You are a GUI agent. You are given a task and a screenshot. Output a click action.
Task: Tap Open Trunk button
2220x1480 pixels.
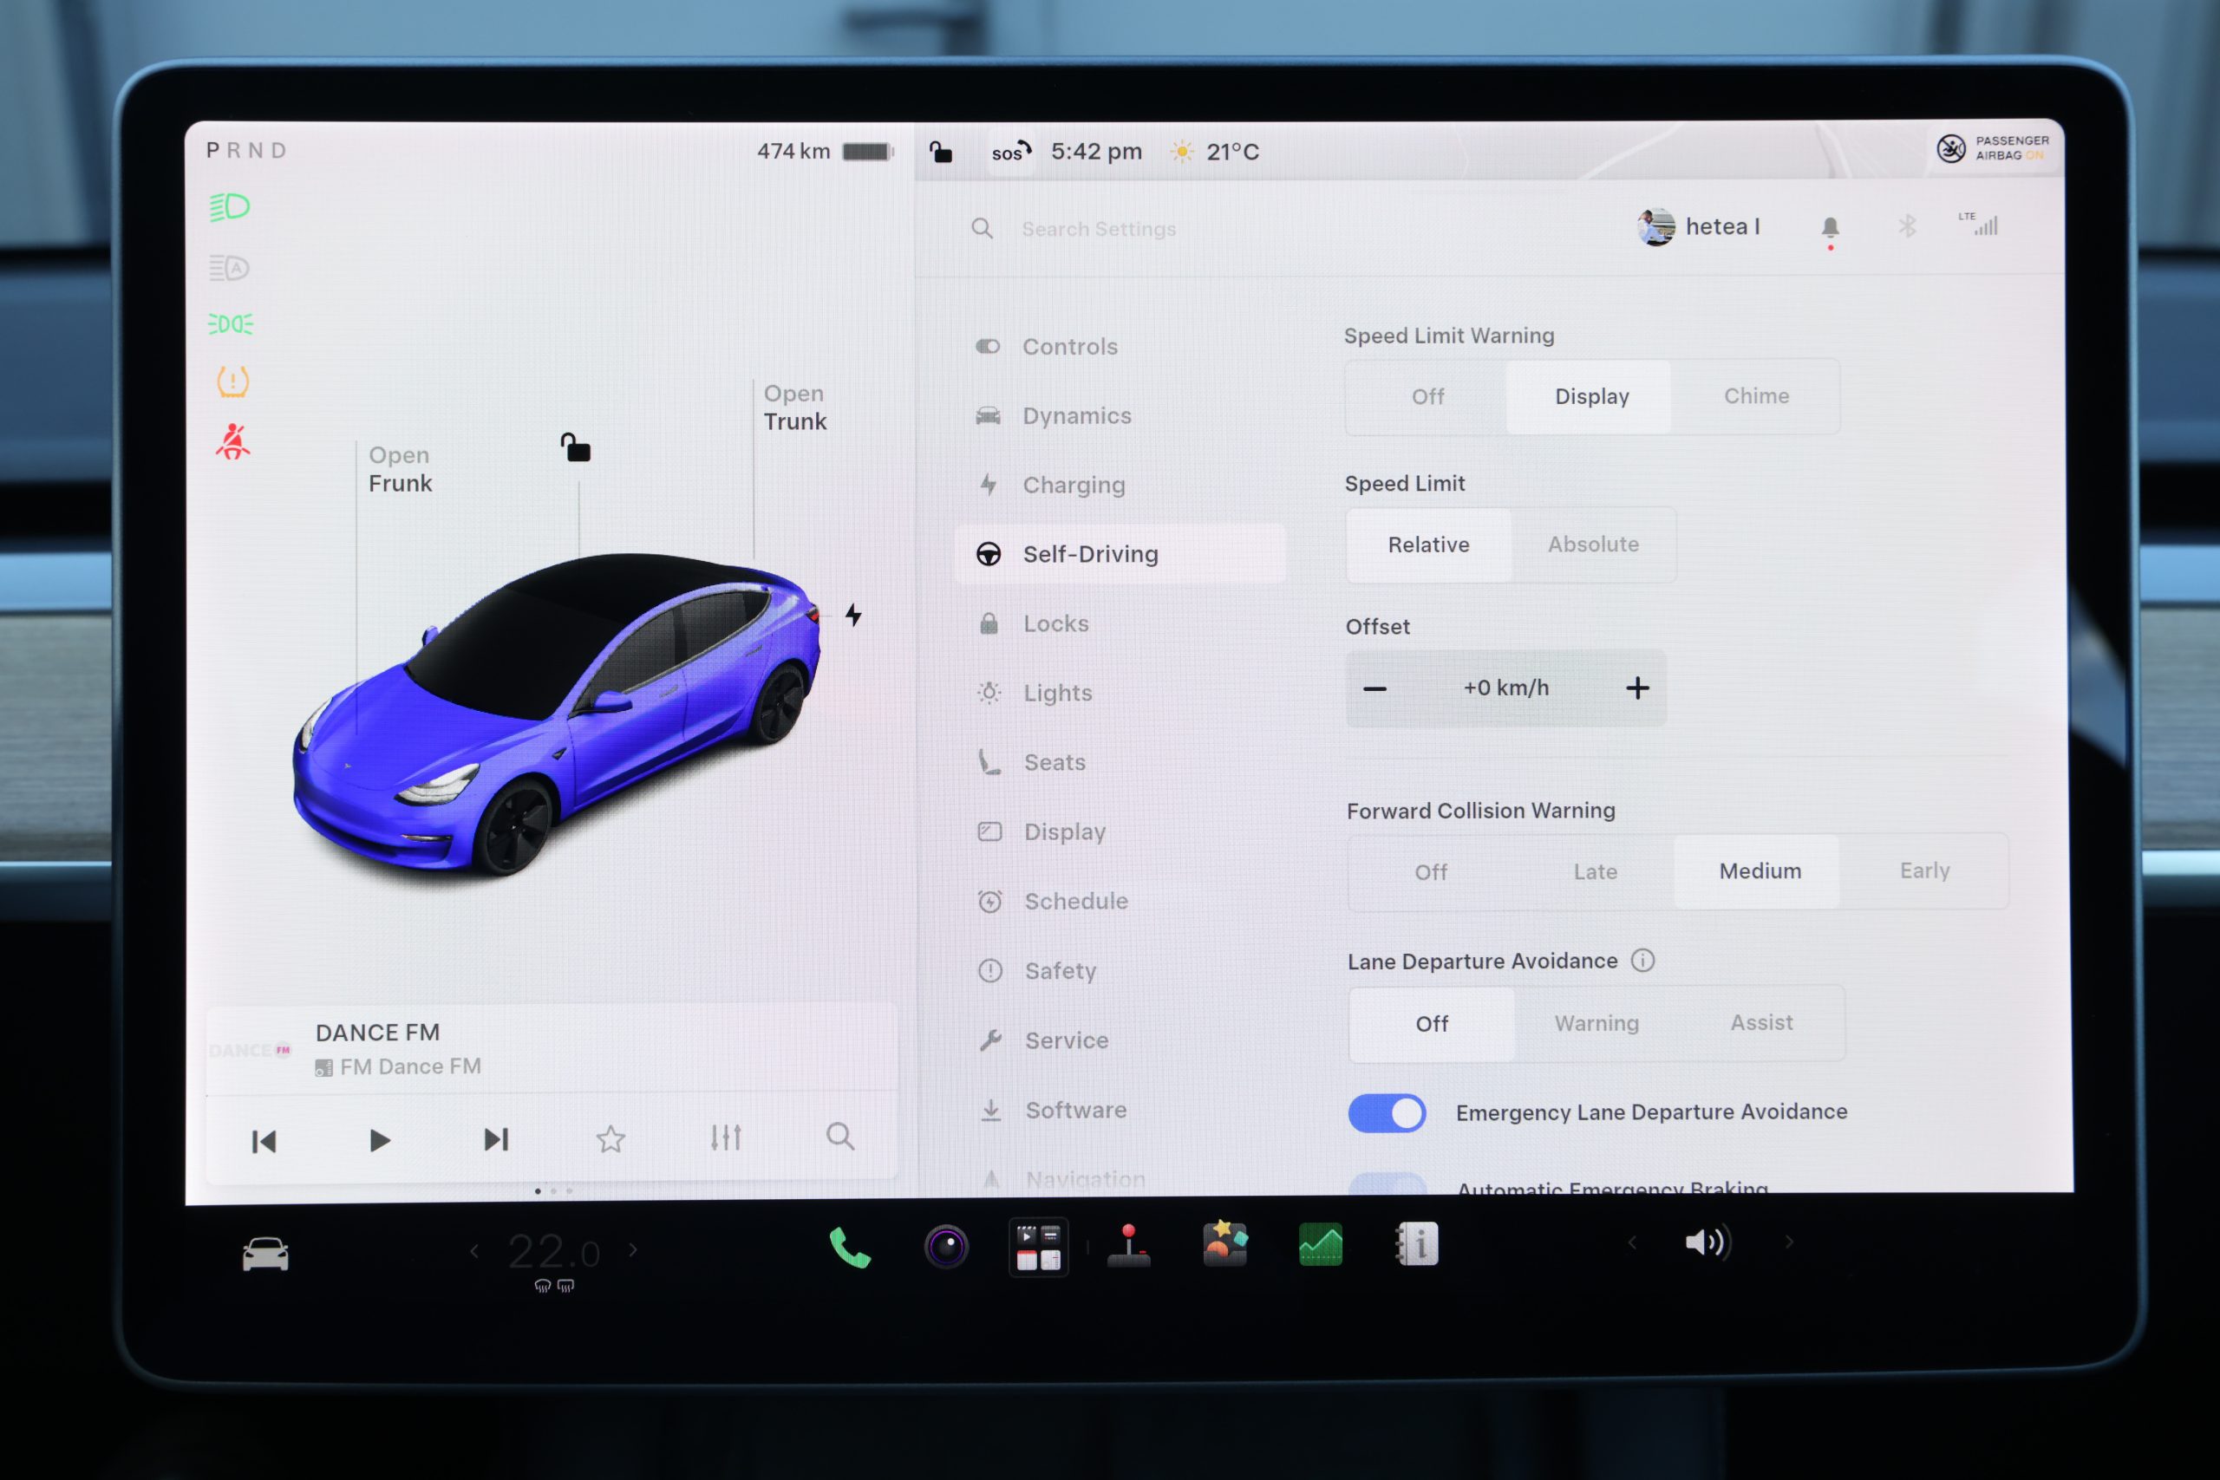point(794,407)
